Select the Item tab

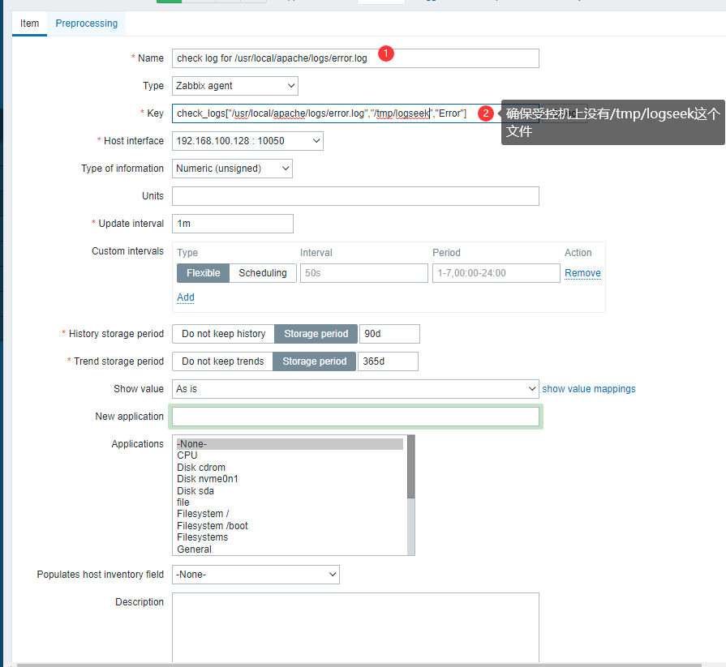pos(29,24)
